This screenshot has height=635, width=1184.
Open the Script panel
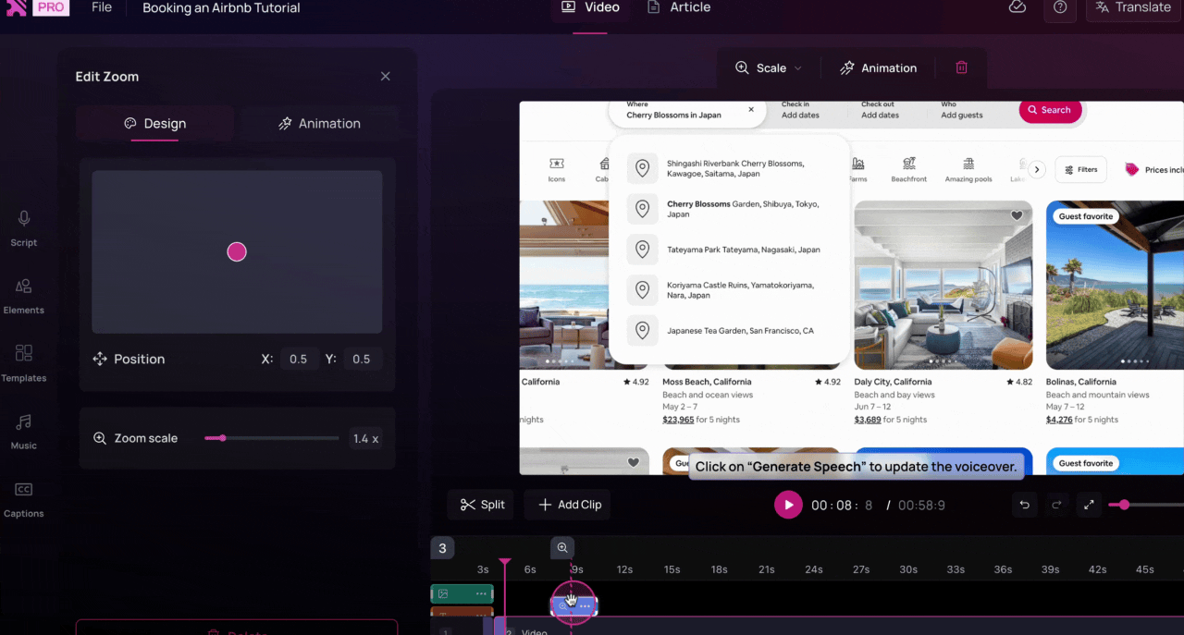[x=24, y=228]
